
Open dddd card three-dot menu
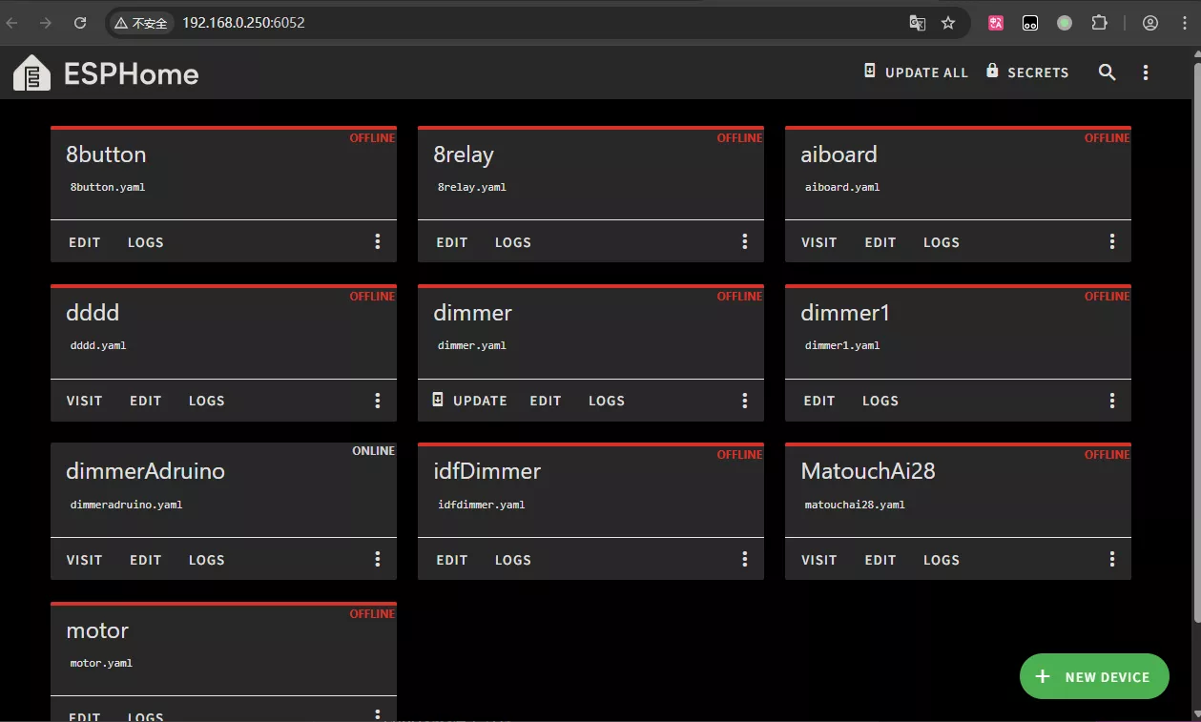point(378,401)
